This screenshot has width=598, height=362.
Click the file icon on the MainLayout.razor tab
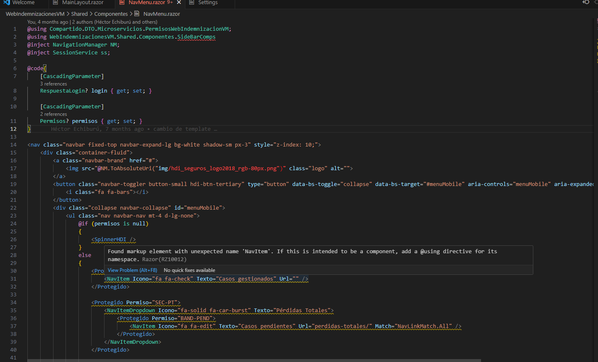point(56,2)
